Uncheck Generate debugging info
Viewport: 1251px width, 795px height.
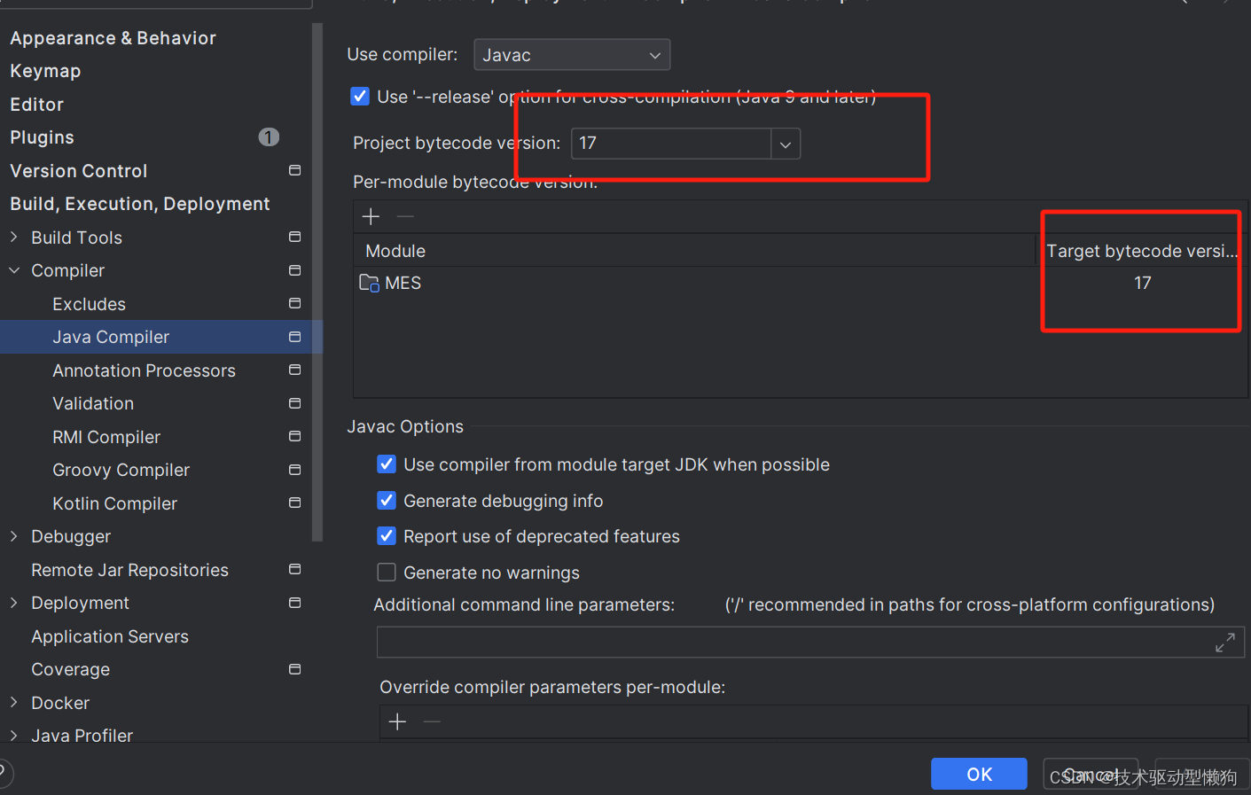387,501
